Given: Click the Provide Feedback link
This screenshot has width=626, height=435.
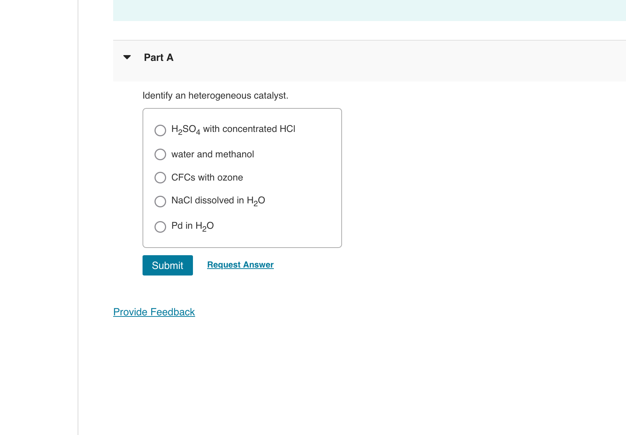Looking at the screenshot, I should (154, 312).
